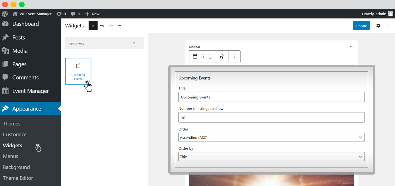Click the Upcoming Events form heading
Image resolution: width=395 pixels, height=186 pixels.
[x=195, y=78]
